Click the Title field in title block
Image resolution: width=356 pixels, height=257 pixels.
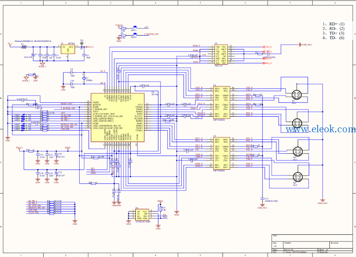tap(312, 238)
